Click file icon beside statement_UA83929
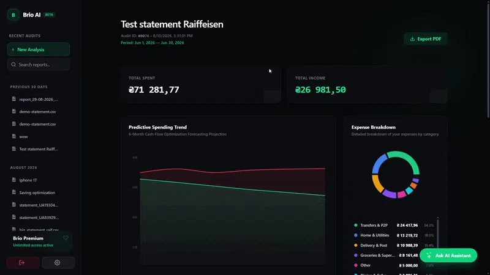The width and height of the screenshot is (490, 275). [x=13, y=218]
